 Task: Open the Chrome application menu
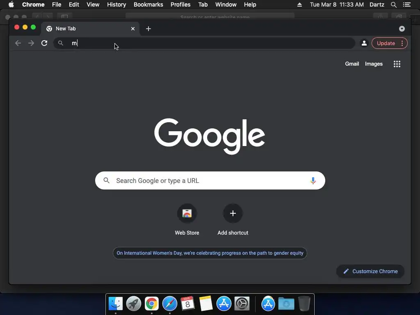click(x=33, y=5)
